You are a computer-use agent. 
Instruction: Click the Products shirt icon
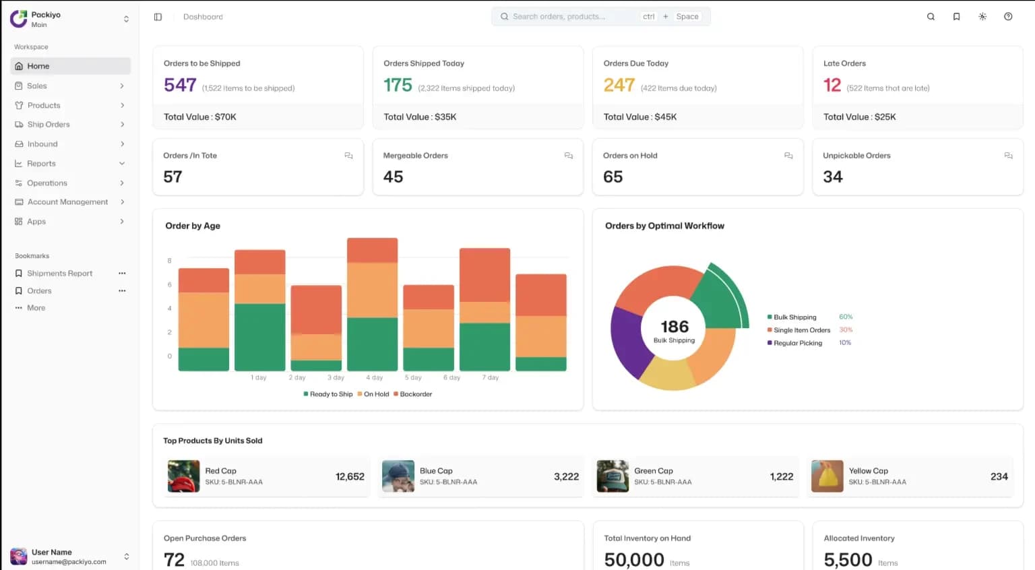[19, 105]
